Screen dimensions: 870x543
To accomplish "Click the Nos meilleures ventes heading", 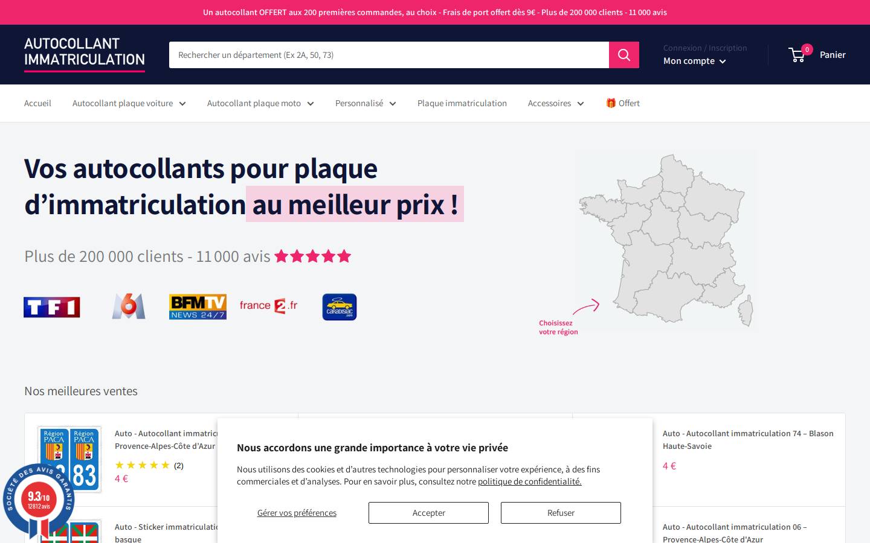I will point(81,391).
